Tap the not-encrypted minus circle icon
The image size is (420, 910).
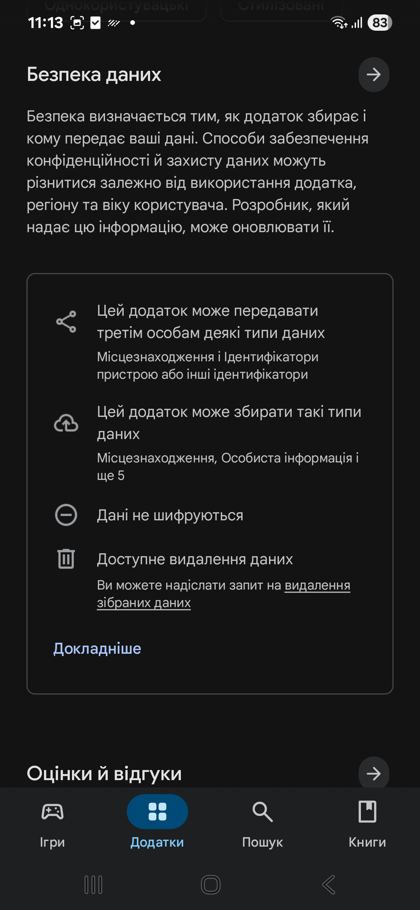[66, 515]
